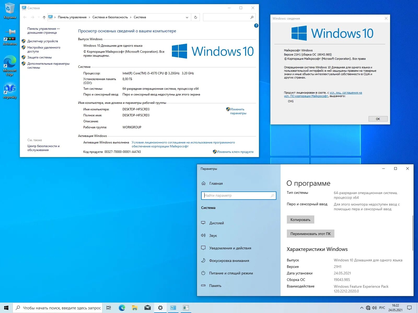Open the blue Help question mark icon
418x313 pixels.
[256, 26]
